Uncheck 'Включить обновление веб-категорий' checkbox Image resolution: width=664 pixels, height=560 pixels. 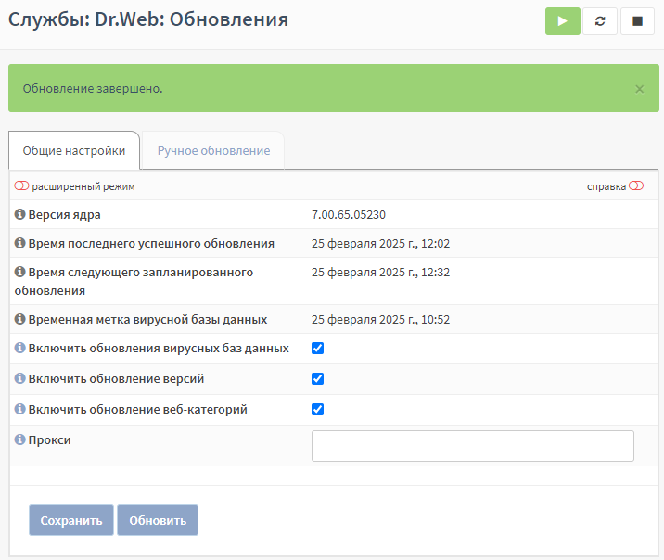(x=317, y=409)
